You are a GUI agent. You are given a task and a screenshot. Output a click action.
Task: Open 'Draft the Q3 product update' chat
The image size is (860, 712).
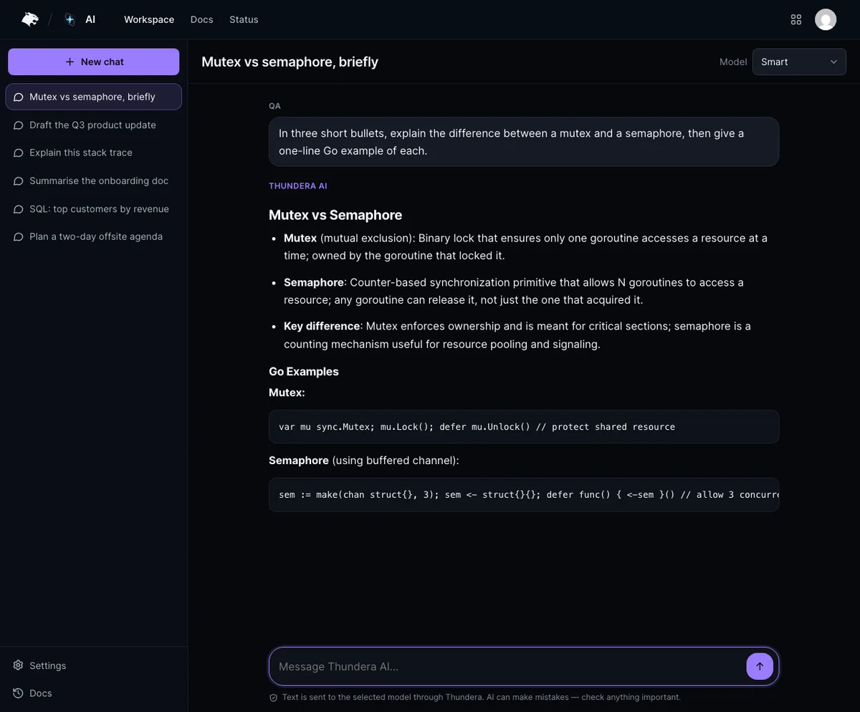click(94, 125)
